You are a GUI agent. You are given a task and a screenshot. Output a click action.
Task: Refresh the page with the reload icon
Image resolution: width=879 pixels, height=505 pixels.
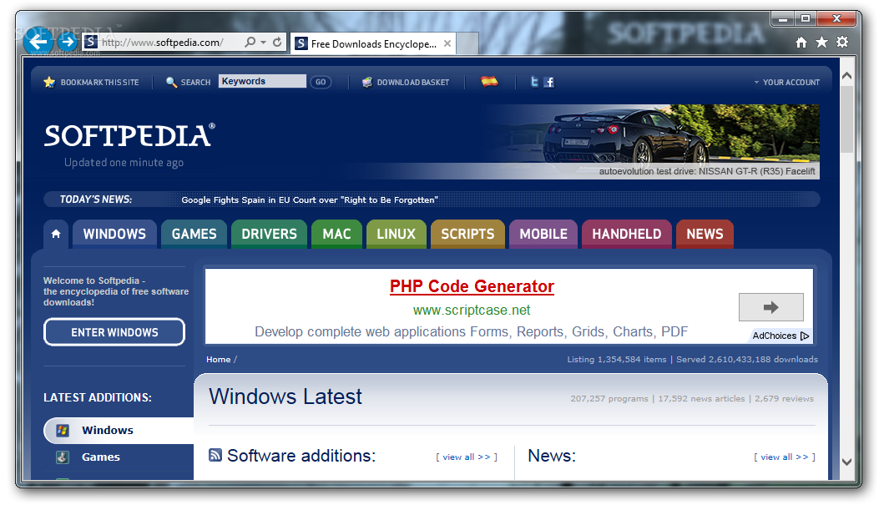pyautogui.click(x=277, y=42)
